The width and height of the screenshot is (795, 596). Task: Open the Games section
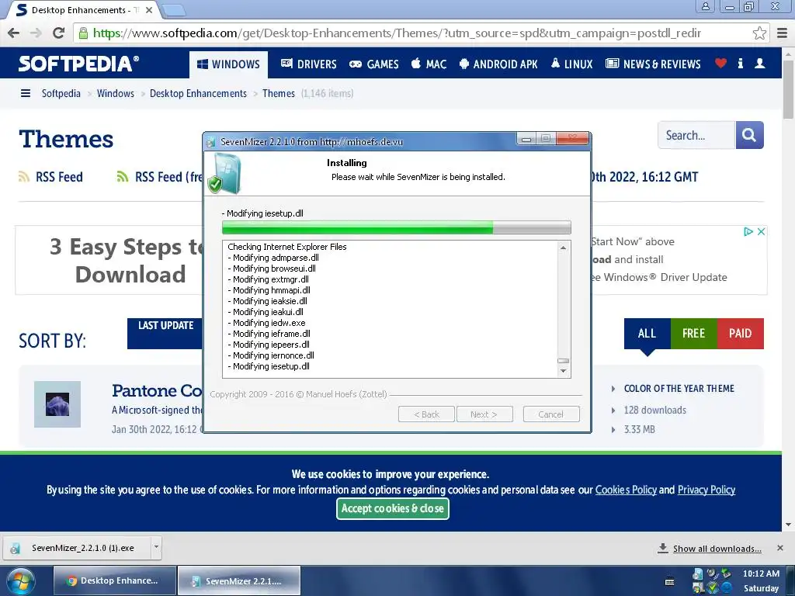373,64
